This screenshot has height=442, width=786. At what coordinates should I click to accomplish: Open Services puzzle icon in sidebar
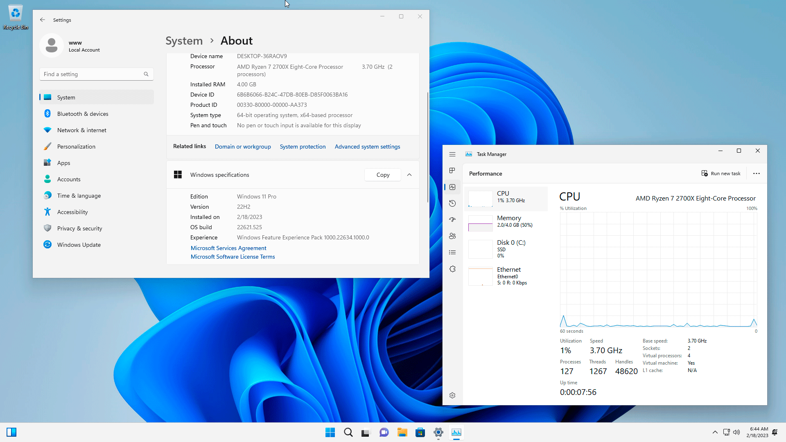452,269
